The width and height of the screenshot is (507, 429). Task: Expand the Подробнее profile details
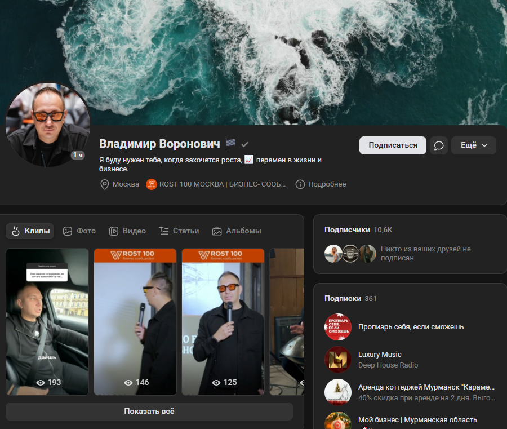coord(326,184)
